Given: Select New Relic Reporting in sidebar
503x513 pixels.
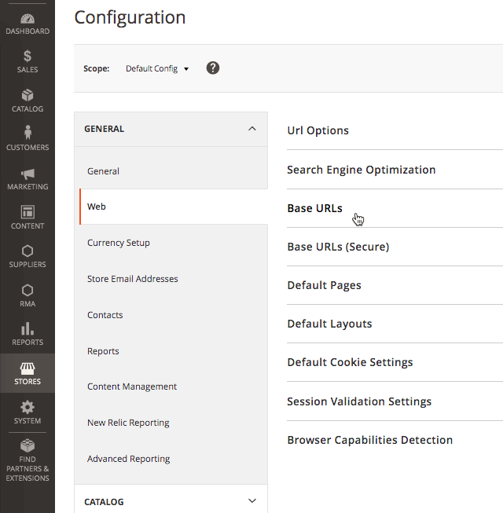Looking at the screenshot, I should pos(128,423).
